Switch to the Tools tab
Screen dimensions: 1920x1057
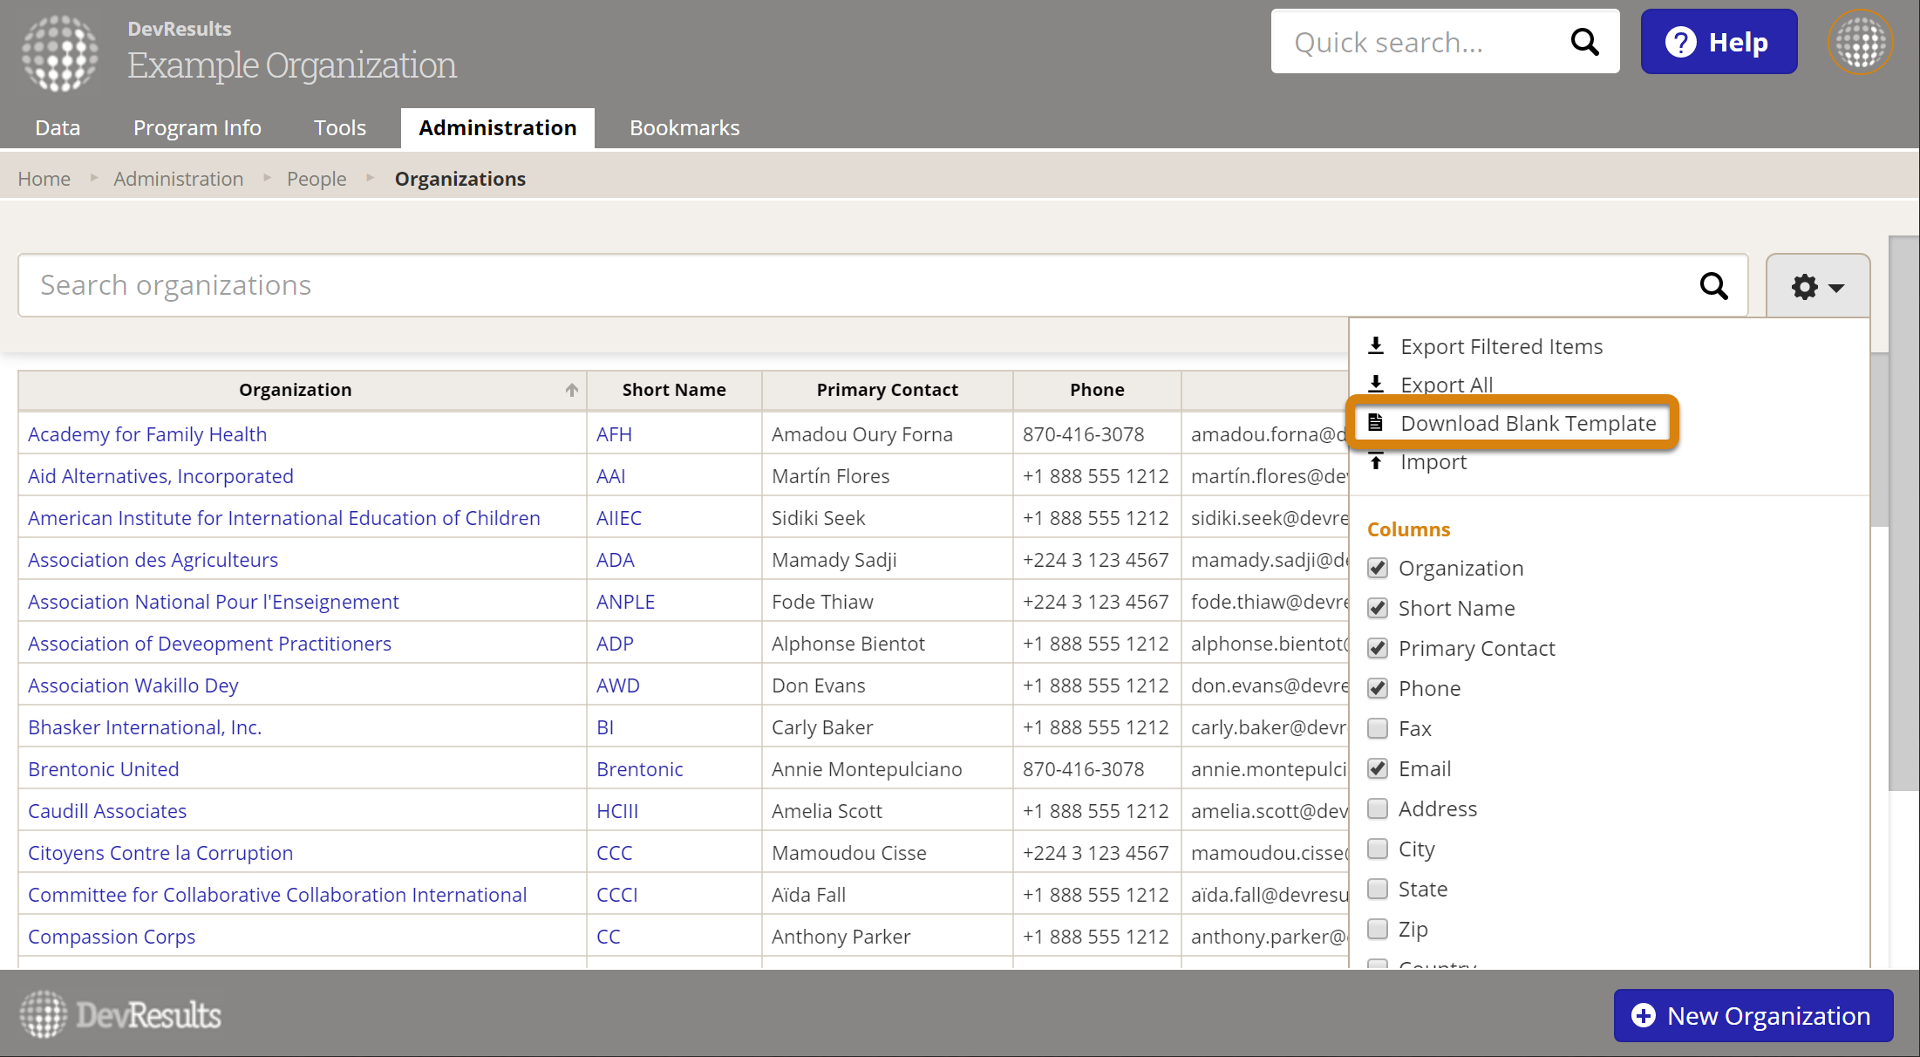339,128
